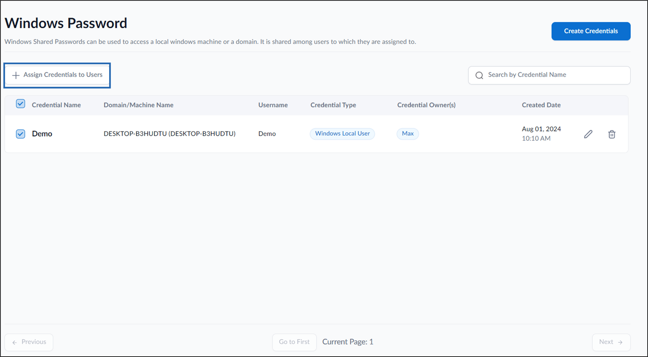Screen dimensions: 648x357
Task: Click the search magnifier icon
Action: 479,75
